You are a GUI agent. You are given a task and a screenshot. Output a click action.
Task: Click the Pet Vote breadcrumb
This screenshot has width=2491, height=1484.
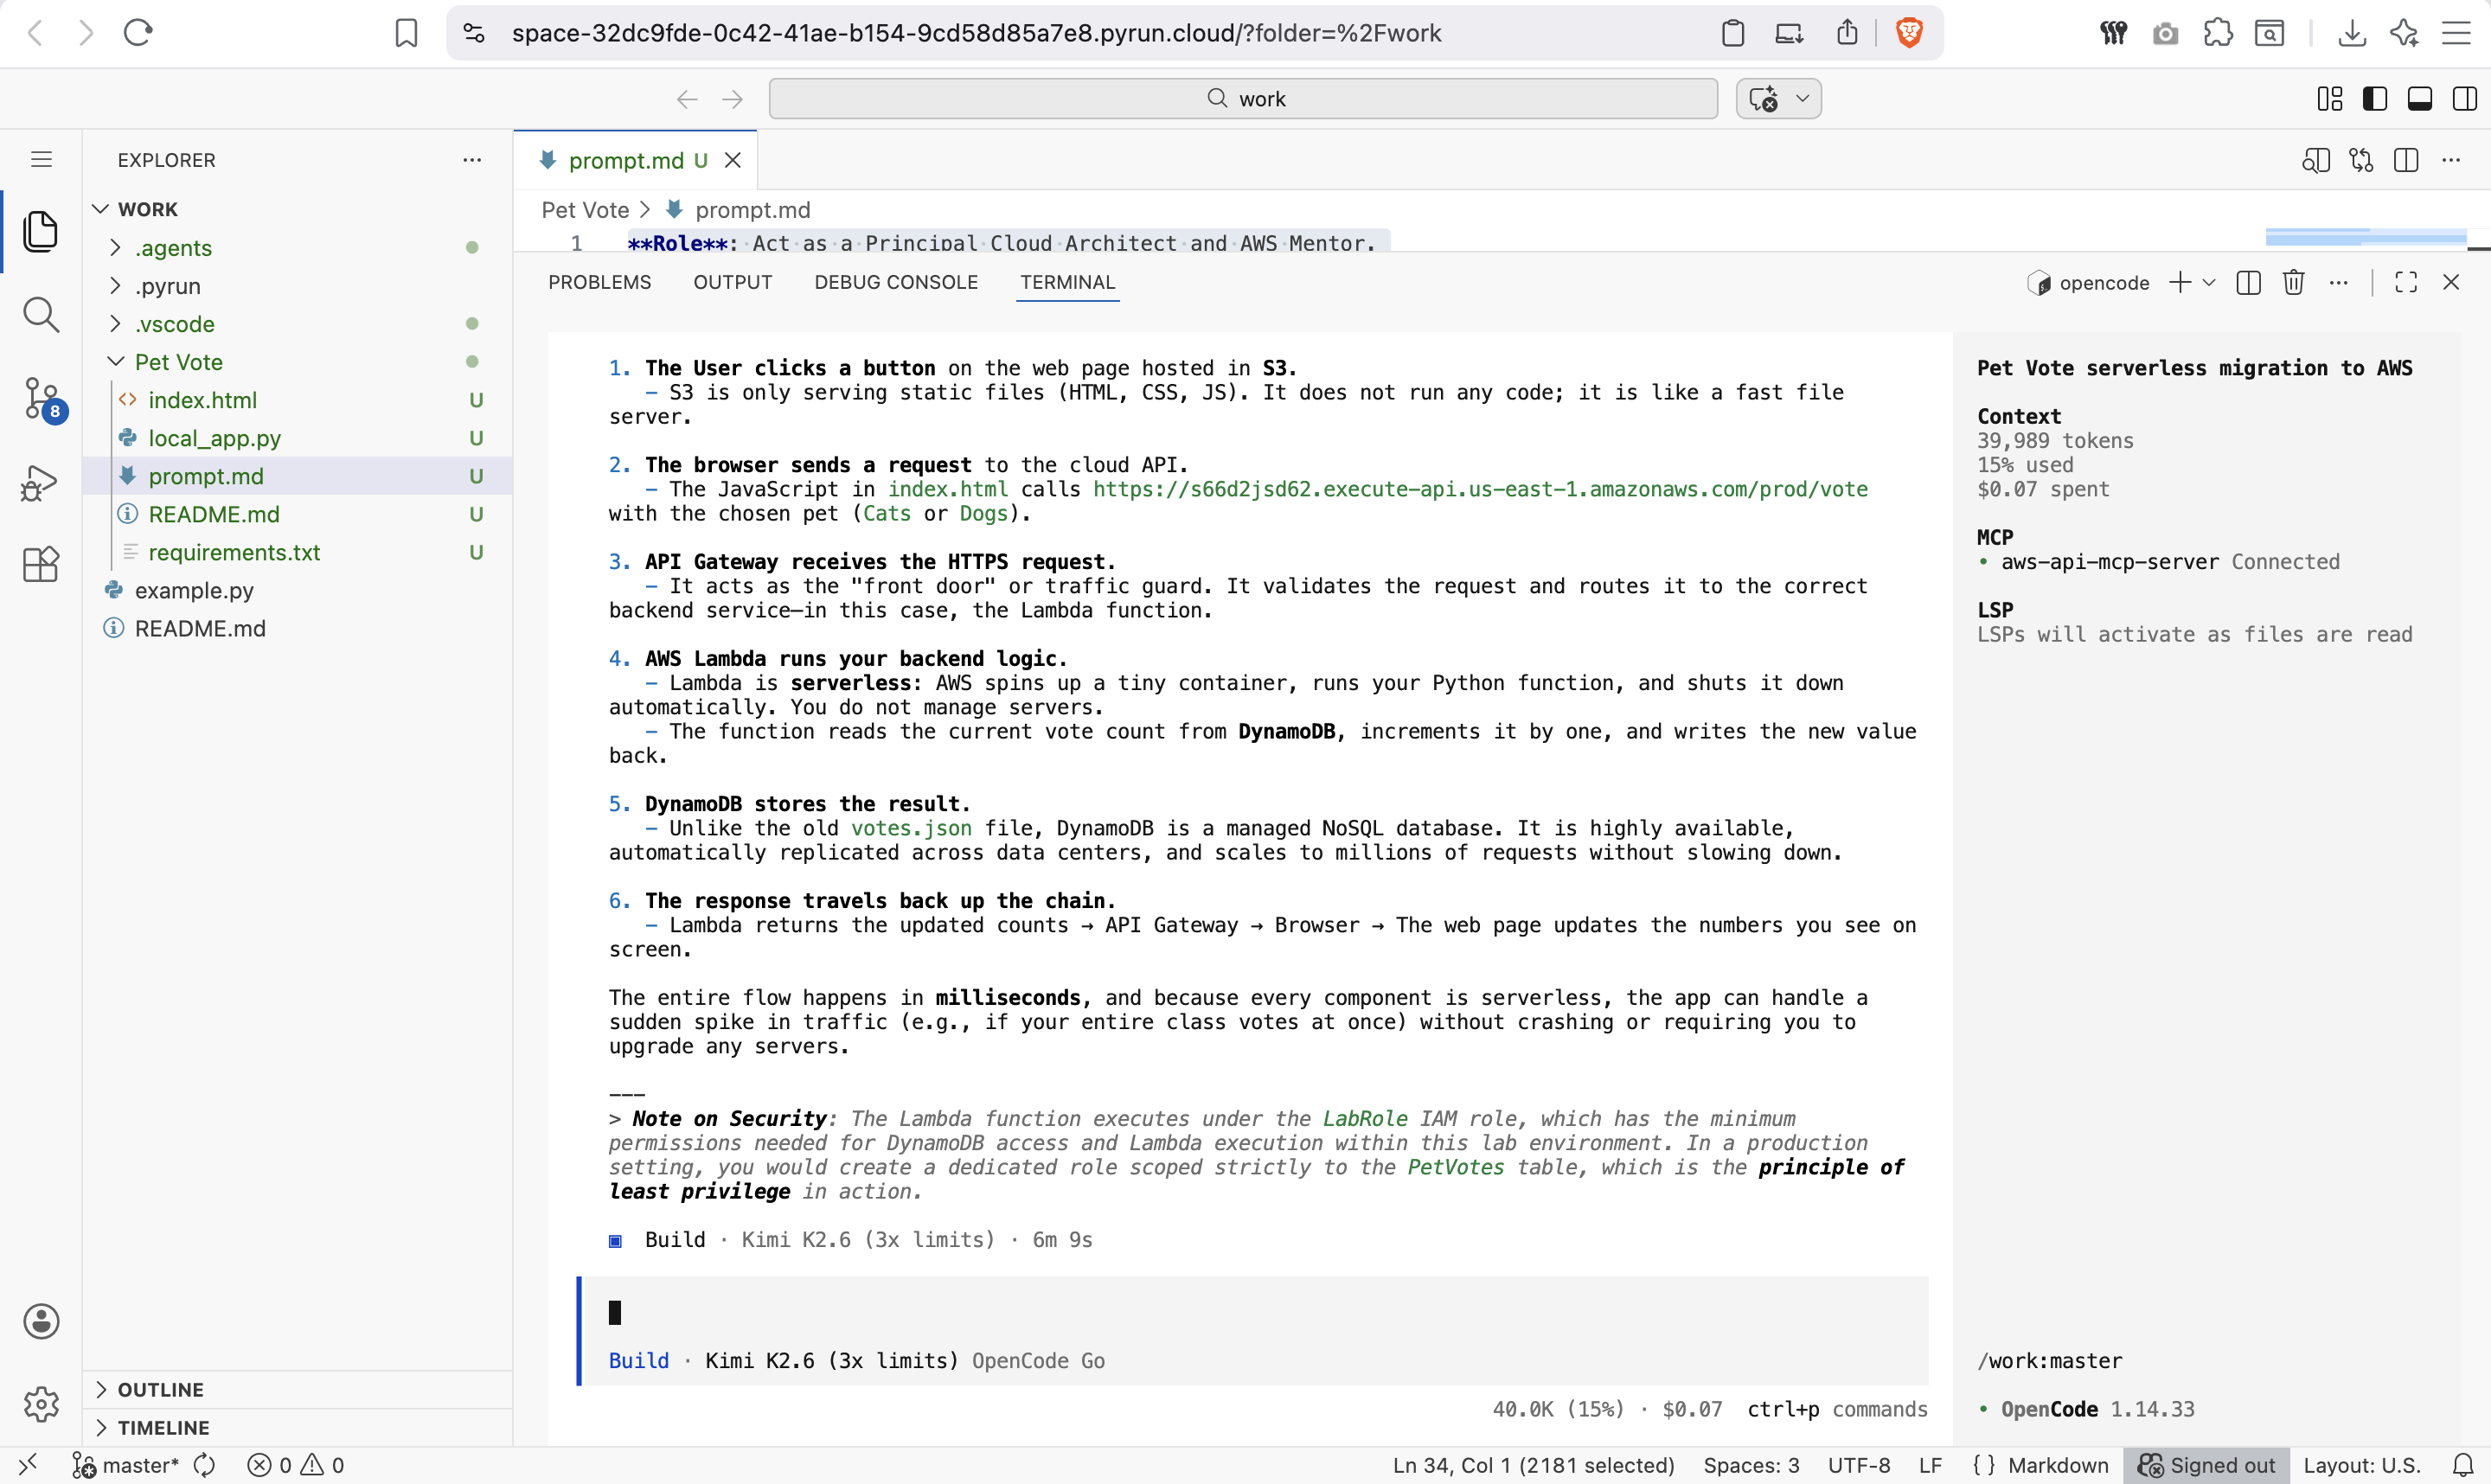click(585, 210)
